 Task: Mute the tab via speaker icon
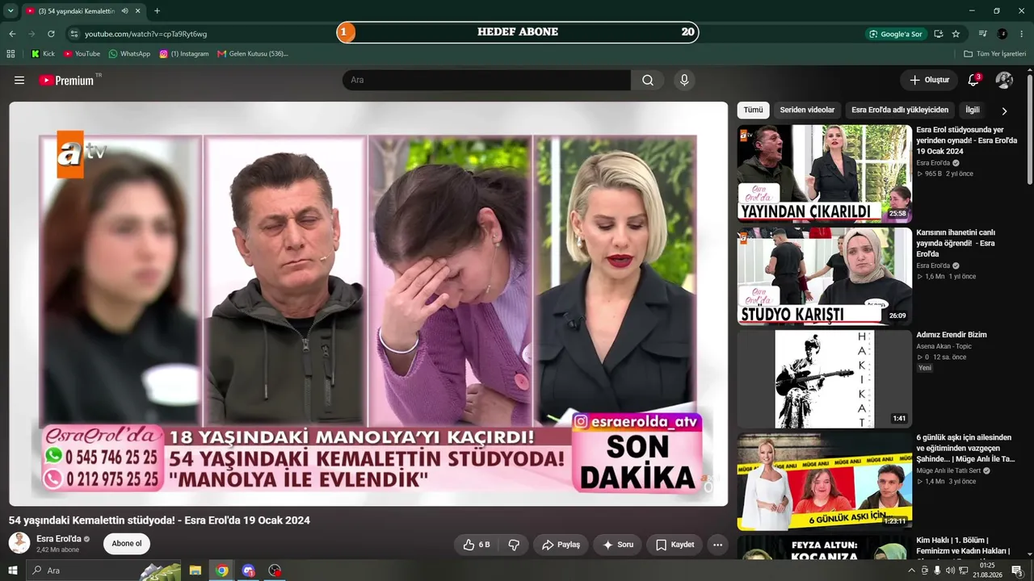click(124, 11)
